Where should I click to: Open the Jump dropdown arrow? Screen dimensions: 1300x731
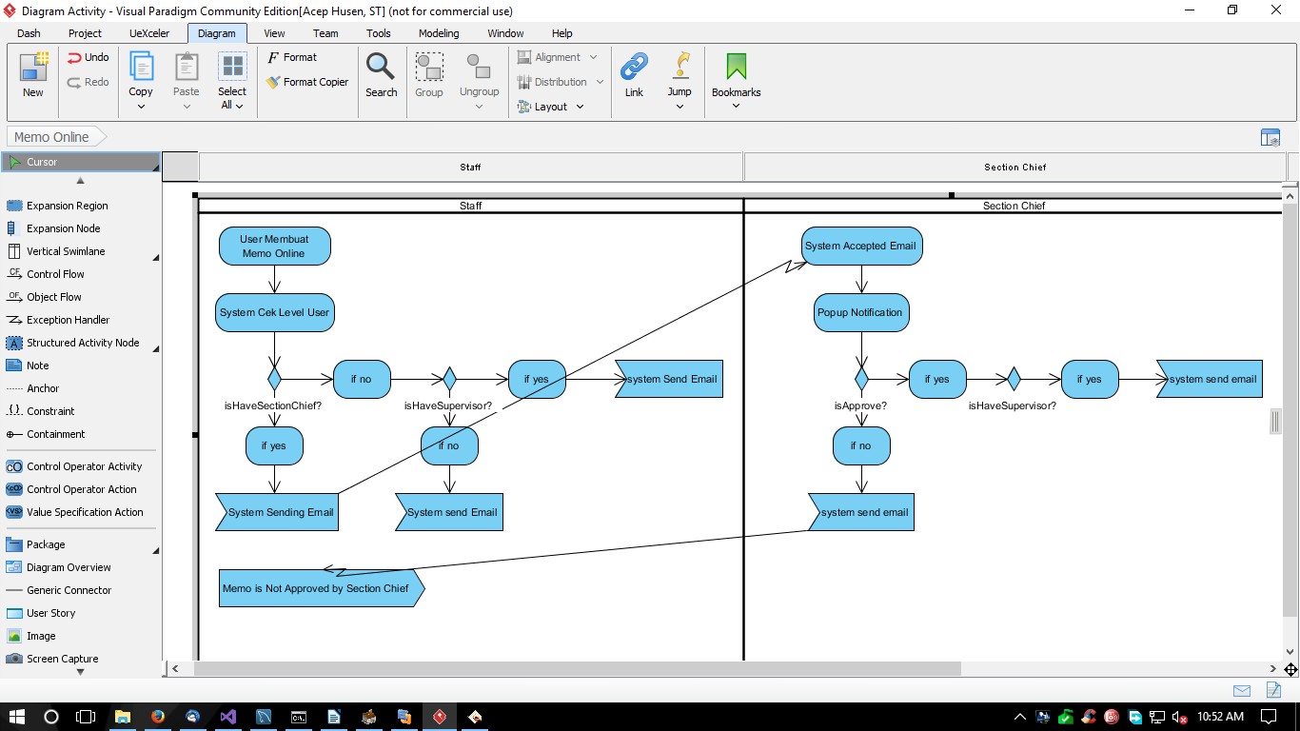coord(680,106)
